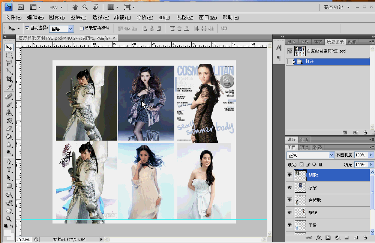Select the Brush tool

9,105
